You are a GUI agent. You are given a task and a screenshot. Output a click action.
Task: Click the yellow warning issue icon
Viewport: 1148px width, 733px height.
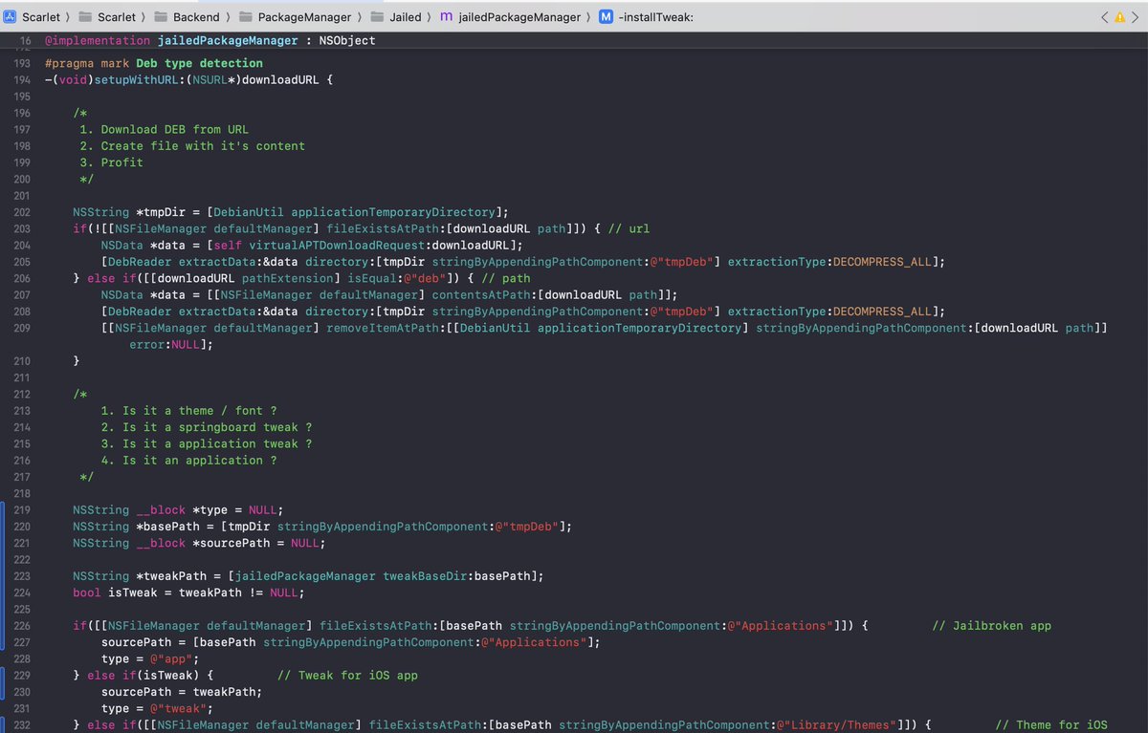pos(1119,16)
